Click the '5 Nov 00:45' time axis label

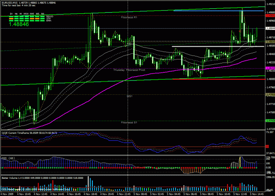[139, 194]
